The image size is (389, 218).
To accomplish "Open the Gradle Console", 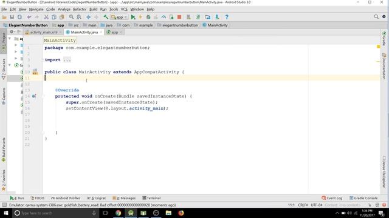I will pyautogui.click(x=363, y=198).
